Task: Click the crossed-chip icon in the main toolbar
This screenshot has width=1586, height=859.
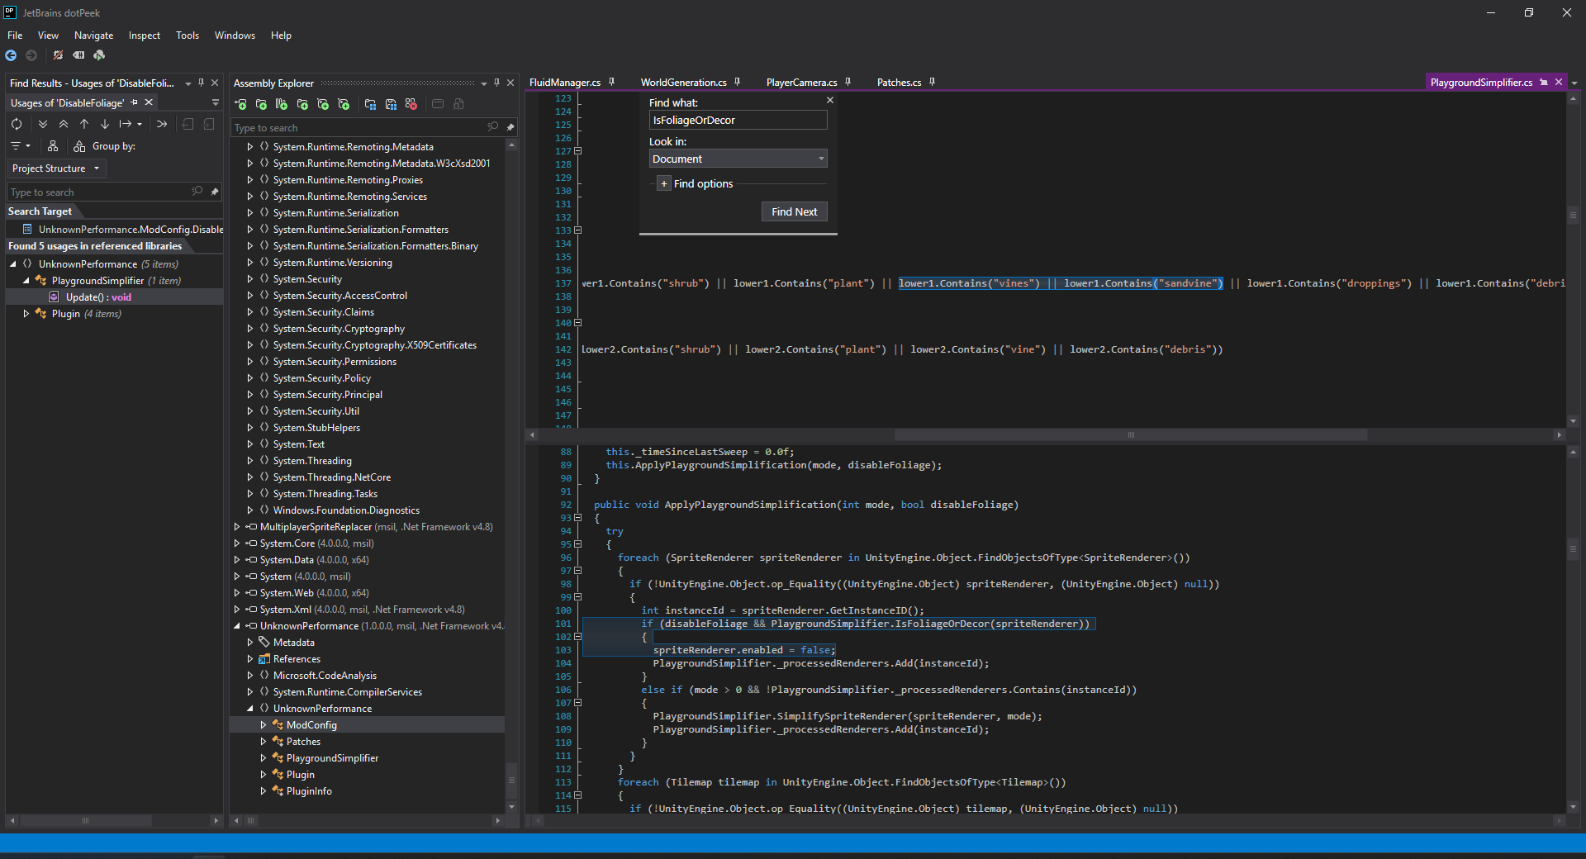Action: tap(58, 55)
